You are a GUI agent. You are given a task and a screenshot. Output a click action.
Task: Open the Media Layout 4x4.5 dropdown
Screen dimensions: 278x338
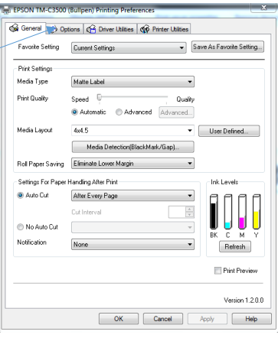(x=132, y=131)
